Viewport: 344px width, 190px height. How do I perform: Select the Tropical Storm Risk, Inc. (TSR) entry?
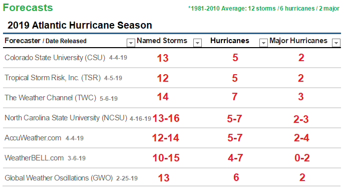[53, 78]
